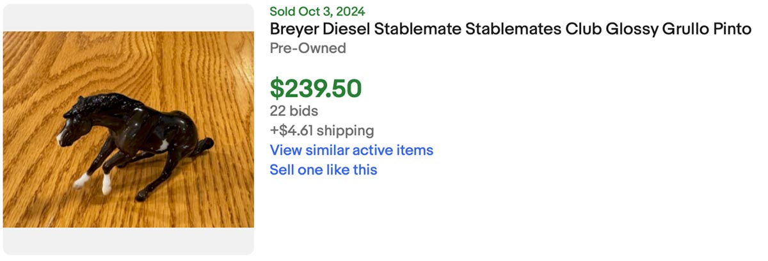This screenshot has width=768, height=261.
Task: Click Sell one like this link
Action: [x=323, y=170]
